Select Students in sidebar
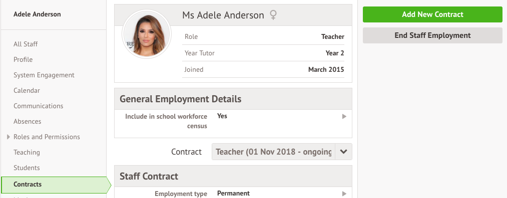 (x=27, y=168)
